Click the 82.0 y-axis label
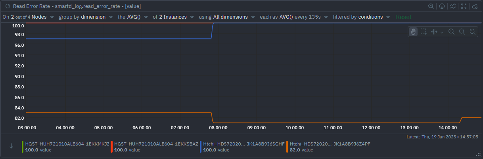The width and height of the screenshot is (483, 159). pos(19,118)
